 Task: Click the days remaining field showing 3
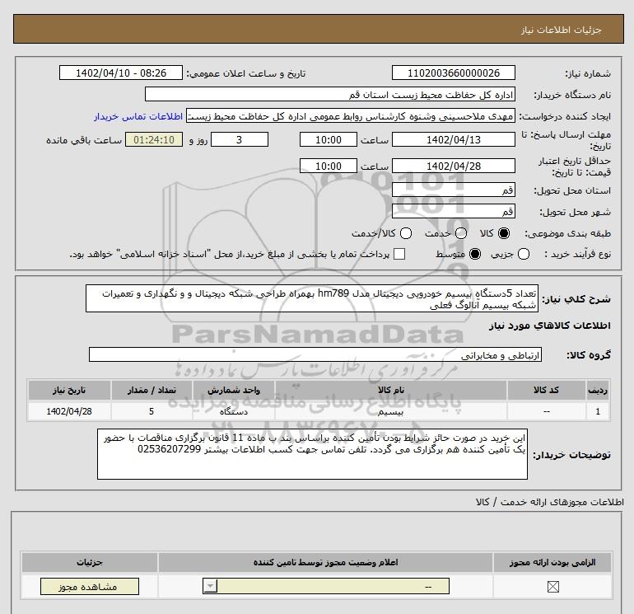click(x=240, y=139)
